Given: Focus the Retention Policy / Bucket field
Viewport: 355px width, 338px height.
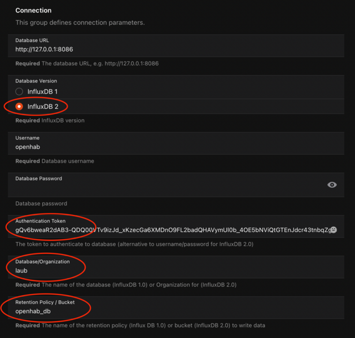Looking at the screenshot, I should click(169, 311).
